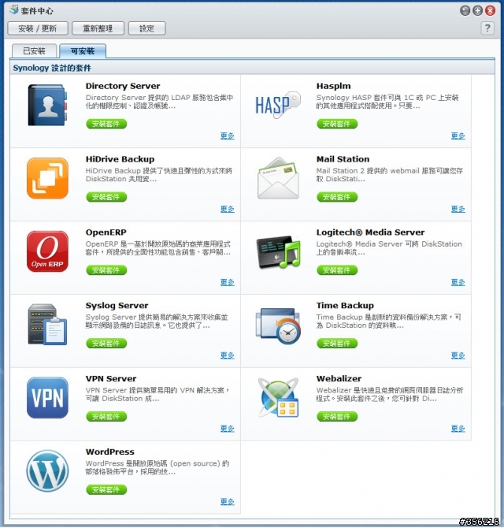Click the Webalizer title text
Image resolution: width=504 pixels, height=528 pixels.
[x=339, y=379]
